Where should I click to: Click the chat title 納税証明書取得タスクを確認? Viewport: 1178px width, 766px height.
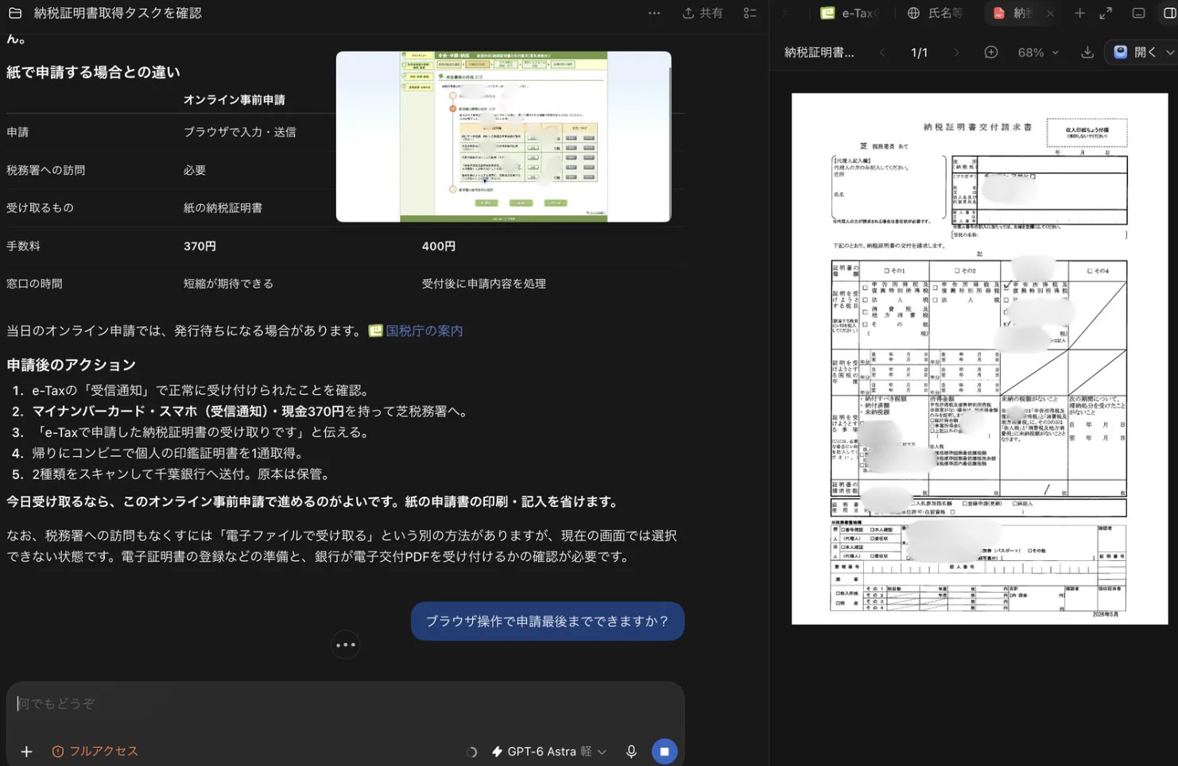(x=118, y=13)
